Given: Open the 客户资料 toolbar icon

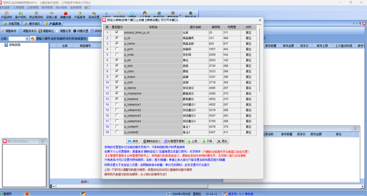Looking at the screenshot, I should (20, 15).
